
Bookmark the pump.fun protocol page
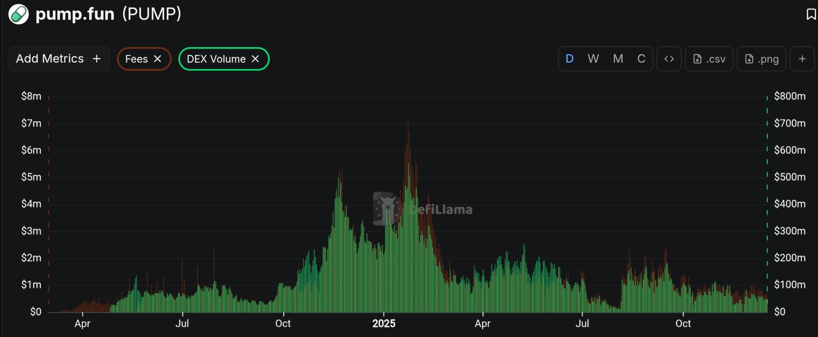(x=811, y=14)
